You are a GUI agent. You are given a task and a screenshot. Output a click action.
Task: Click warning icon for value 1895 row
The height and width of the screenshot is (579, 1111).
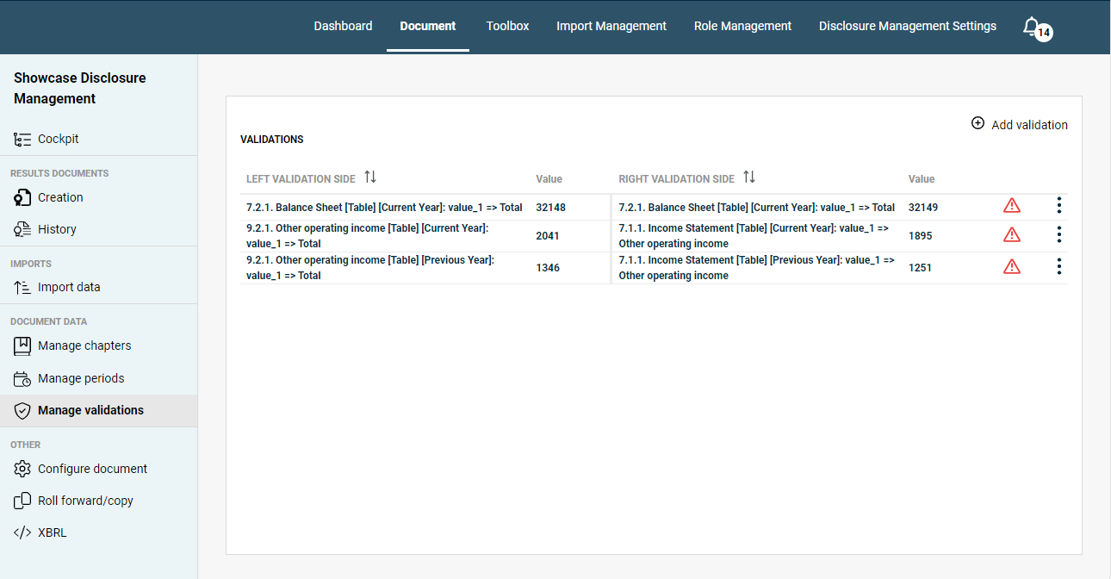pyautogui.click(x=1012, y=234)
